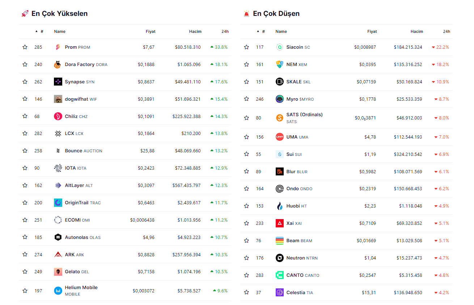Click the Autonolas hexagon logo
The width and height of the screenshot is (474, 305).
(58, 237)
